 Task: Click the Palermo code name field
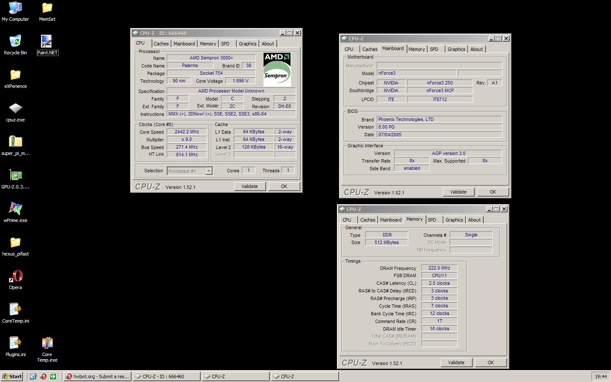(190, 65)
